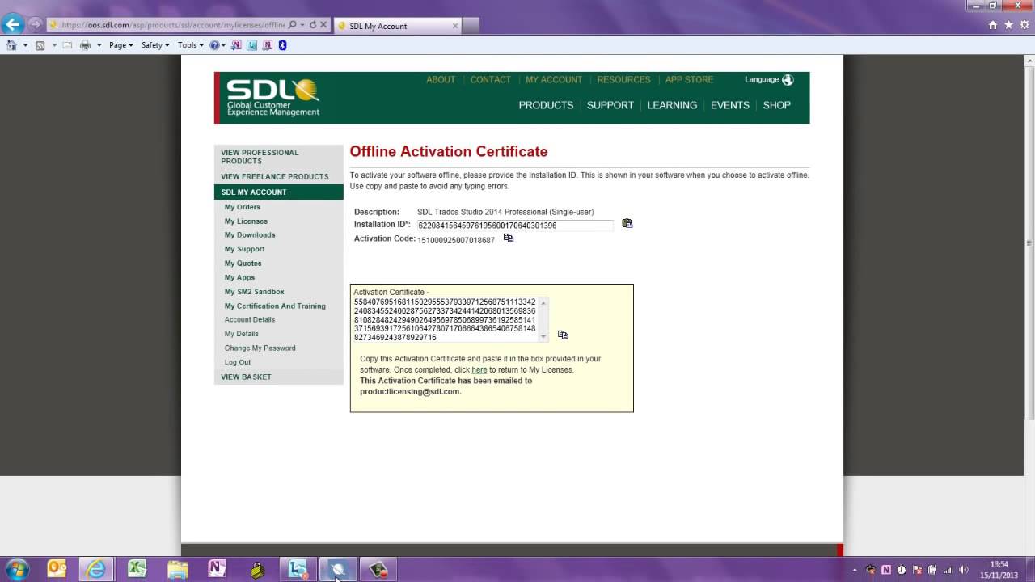Open Excel from the taskbar
The width and height of the screenshot is (1035, 582).
click(x=137, y=569)
